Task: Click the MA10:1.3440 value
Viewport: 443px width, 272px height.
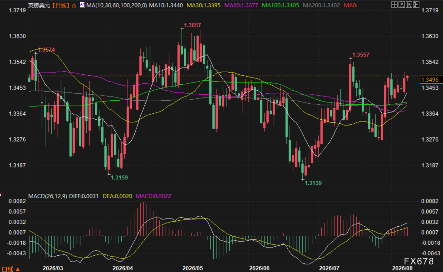Action: coord(166,5)
